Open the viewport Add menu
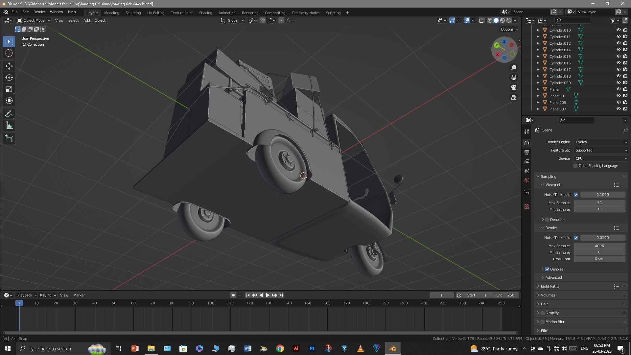Image resolution: width=631 pixels, height=355 pixels. [x=86, y=20]
